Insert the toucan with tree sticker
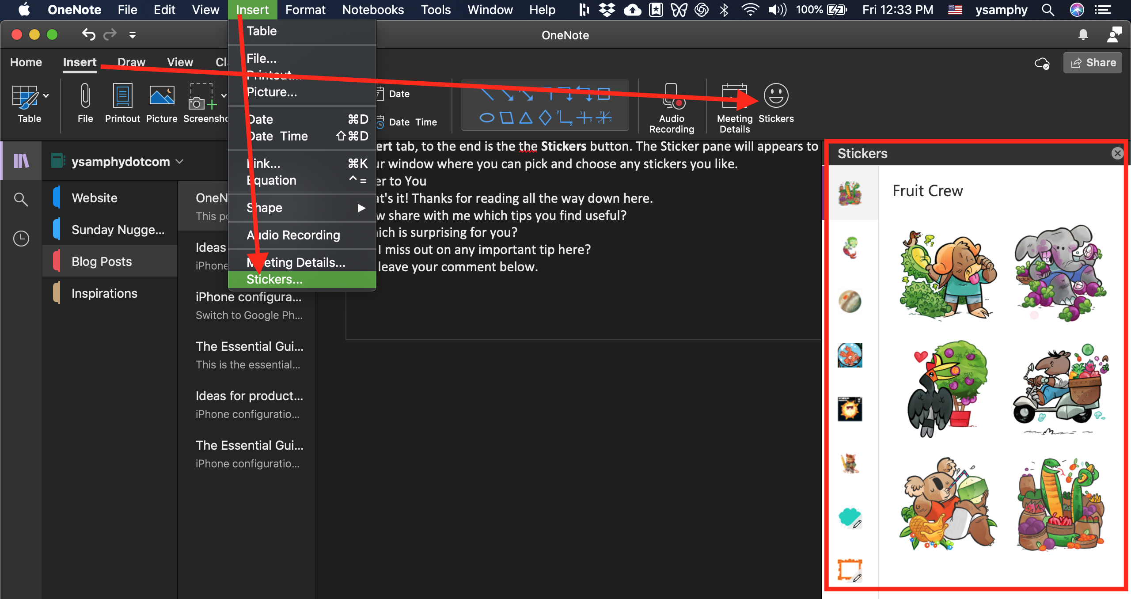The height and width of the screenshot is (599, 1131). 947,389
